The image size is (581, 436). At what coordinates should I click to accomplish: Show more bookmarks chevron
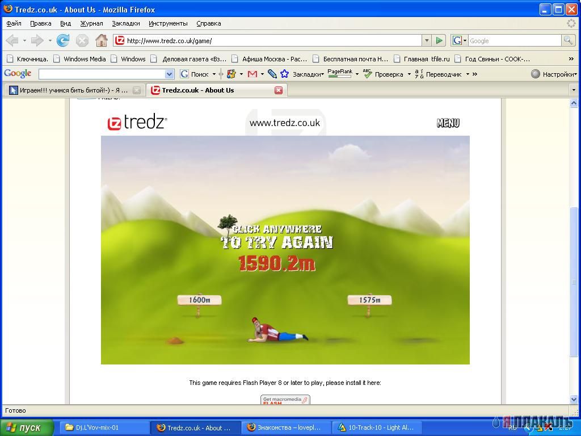pyautogui.click(x=571, y=58)
